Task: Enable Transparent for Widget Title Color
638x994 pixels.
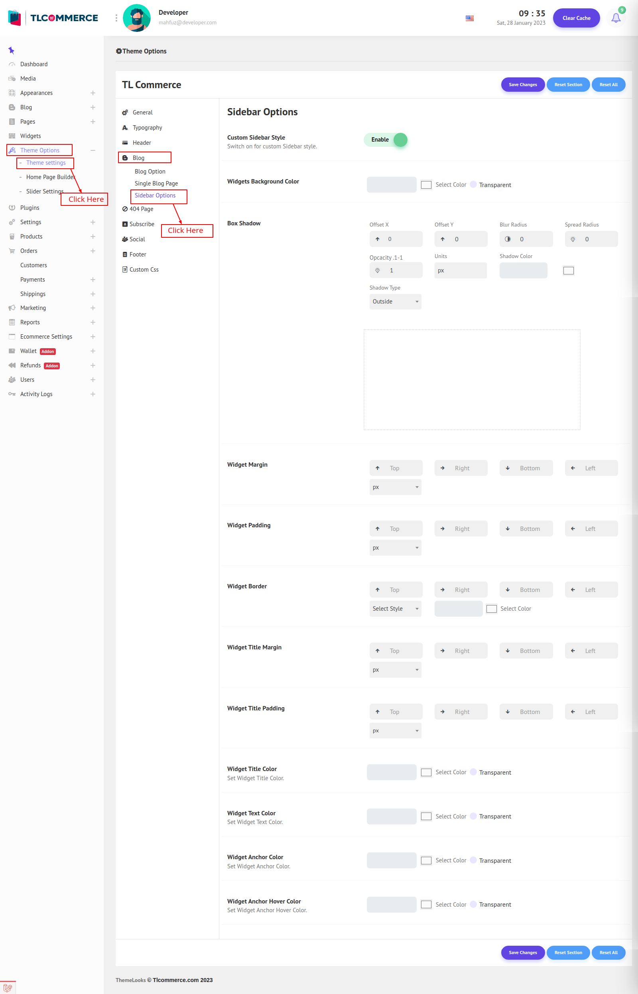Action: click(473, 772)
